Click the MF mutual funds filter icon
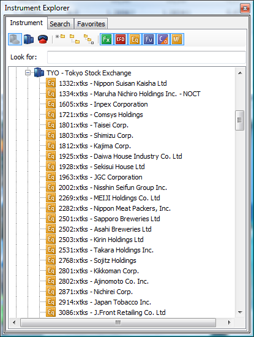The height and width of the screenshot is (337, 254). pos(177,39)
